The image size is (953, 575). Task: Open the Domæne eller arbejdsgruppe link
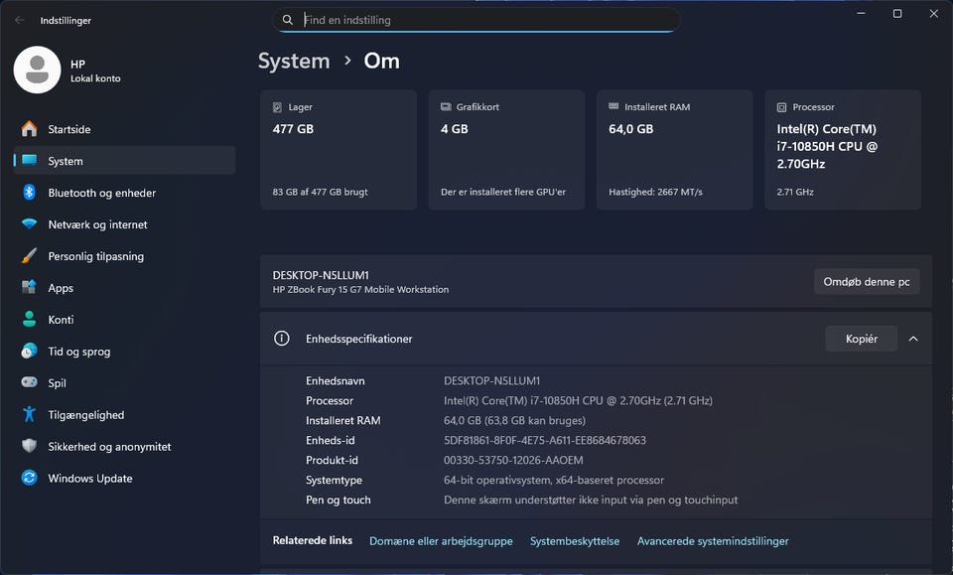click(441, 541)
